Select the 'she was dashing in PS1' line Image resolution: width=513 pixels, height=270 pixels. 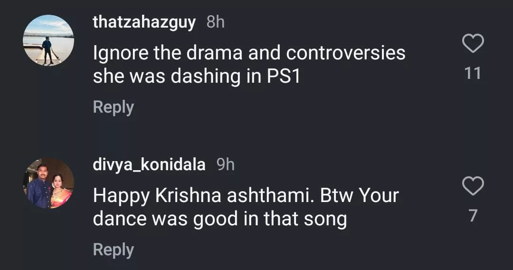point(197,77)
